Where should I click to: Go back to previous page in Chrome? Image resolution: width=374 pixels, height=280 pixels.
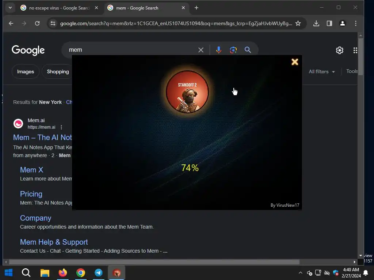(11, 23)
